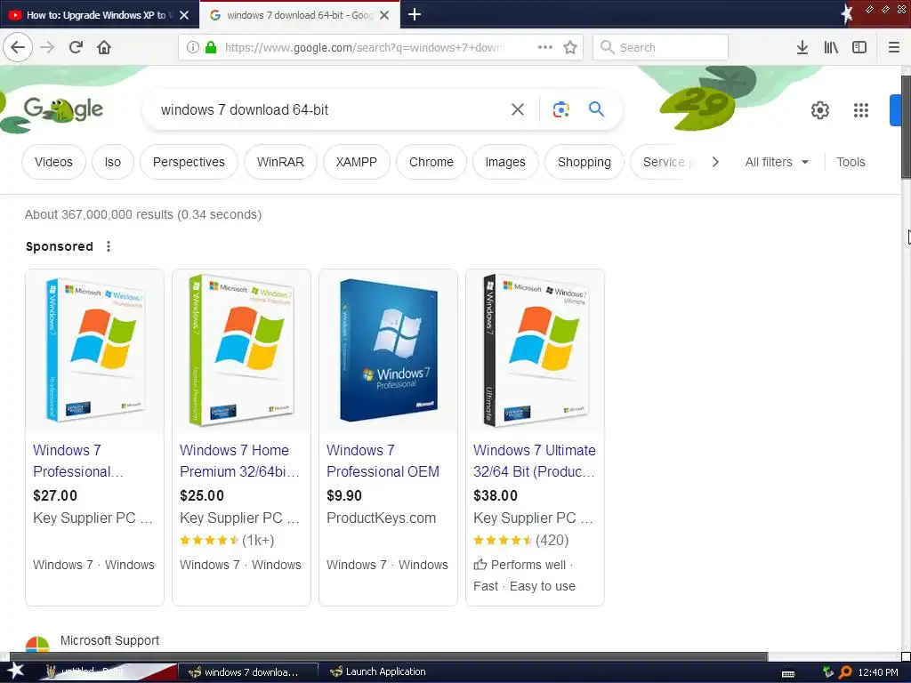This screenshot has width=911, height=683.
Task: Click the magnifier icon in the system tray
Action: click(845, 672)
